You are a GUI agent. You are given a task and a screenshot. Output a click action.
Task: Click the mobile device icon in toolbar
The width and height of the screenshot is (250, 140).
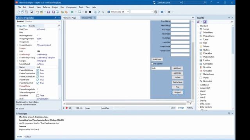click(x=155, y=12)
